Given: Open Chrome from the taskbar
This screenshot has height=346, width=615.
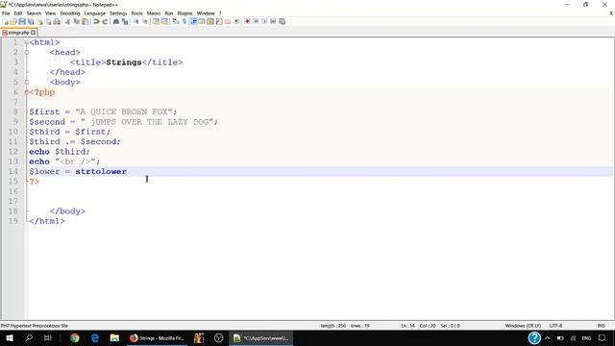Looking at the screenshot, I should point(75,337).
